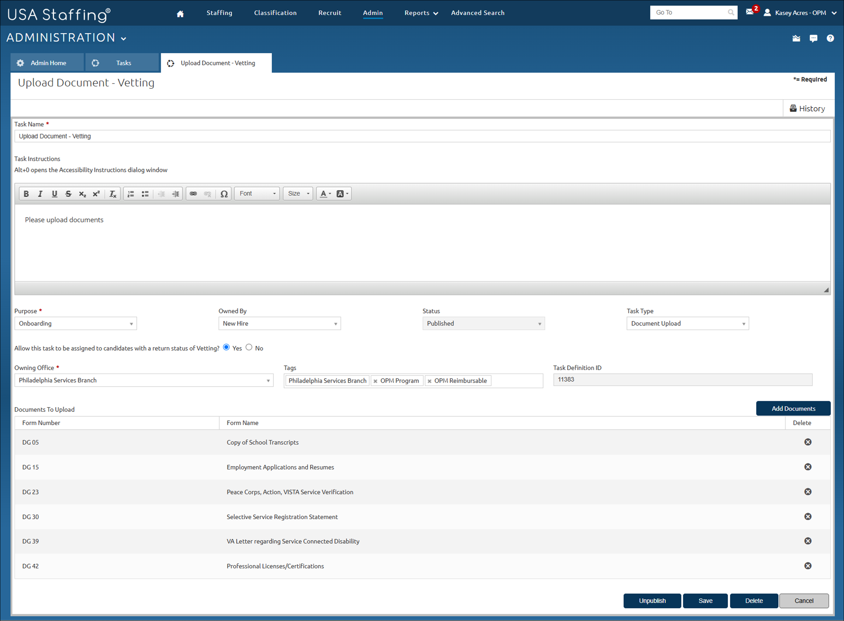Increase indent in the editor
The image size is (844, 621).
175,194
